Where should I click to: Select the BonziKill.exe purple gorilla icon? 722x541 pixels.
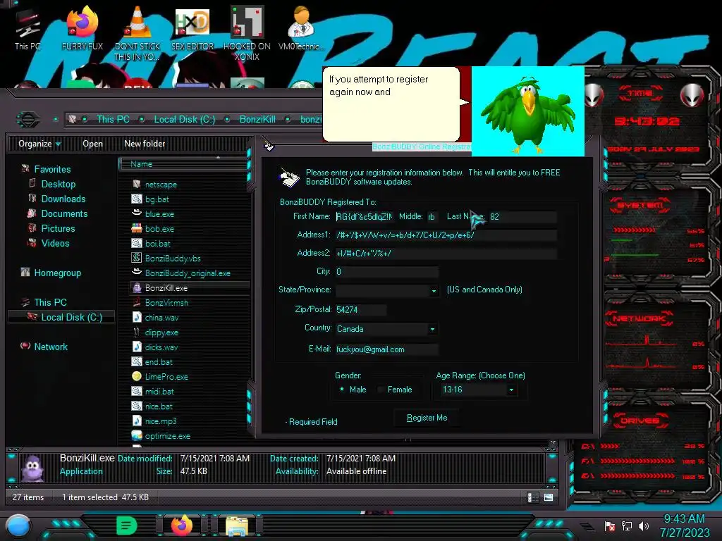coord(136,287)
